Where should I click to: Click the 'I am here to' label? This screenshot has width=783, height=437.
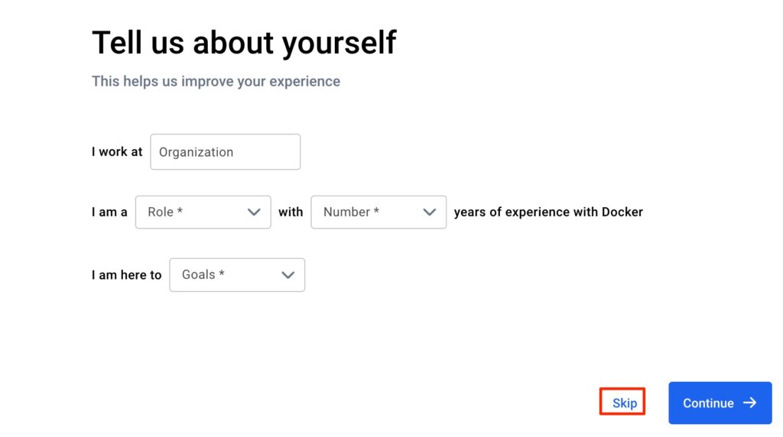(x=126, y=275)
